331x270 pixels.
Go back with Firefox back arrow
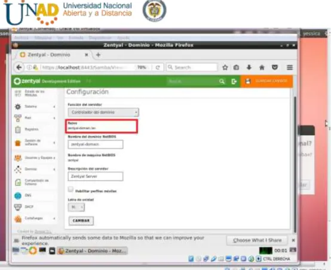coord(19,67)
